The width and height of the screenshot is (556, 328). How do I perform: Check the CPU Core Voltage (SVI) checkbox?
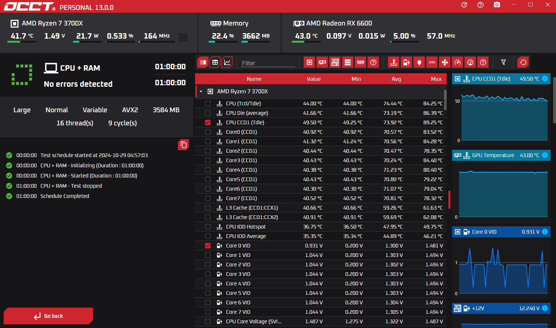tap(208, 321)
